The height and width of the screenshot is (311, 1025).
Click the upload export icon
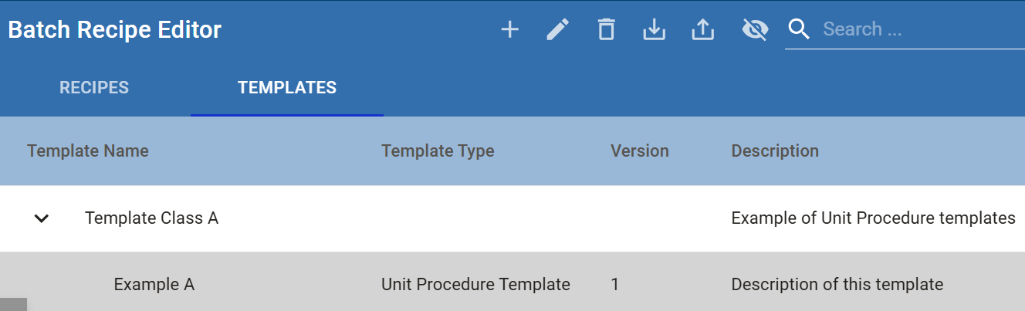click(702, 30)
